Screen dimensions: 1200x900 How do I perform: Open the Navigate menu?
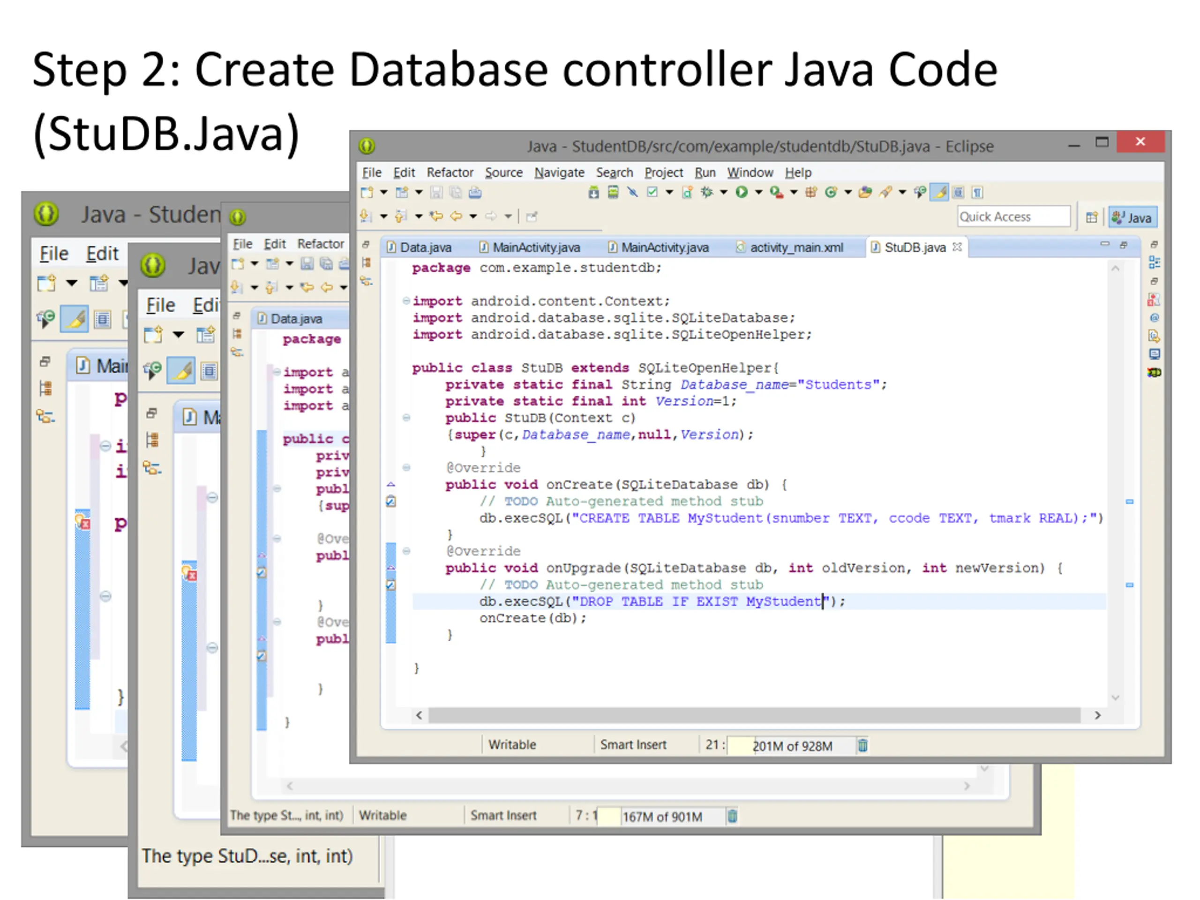click(559, 172)
